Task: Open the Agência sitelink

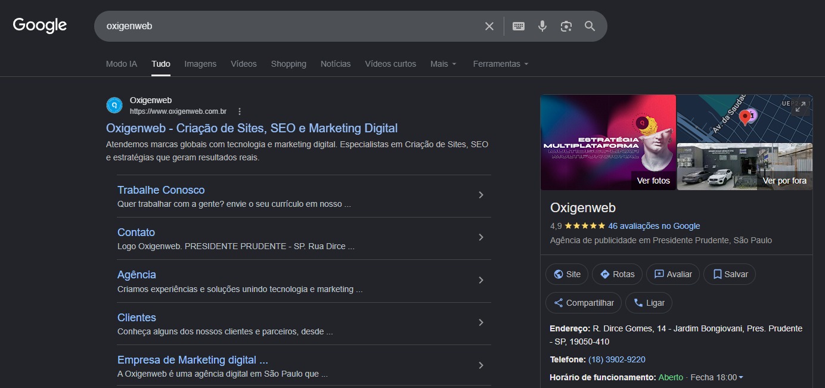Action: click(x=137, y=275)
